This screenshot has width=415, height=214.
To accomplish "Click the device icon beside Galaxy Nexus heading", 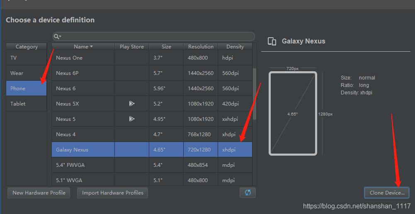I will pos(272,41).
